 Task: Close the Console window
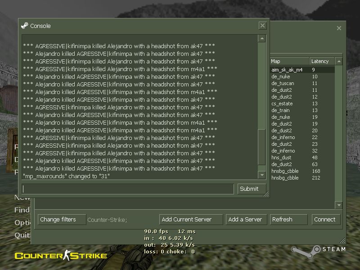tap(262, 26)
